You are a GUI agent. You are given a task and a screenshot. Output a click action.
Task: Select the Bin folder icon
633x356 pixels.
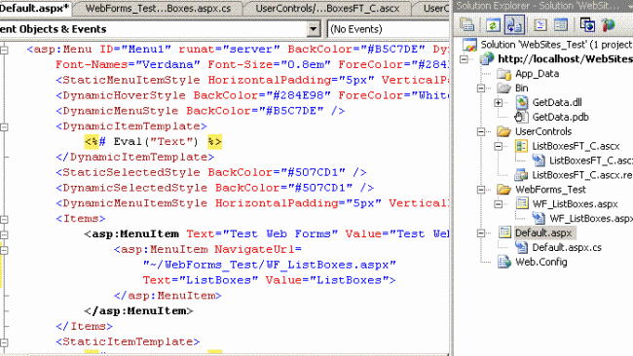[x=503, y=88]
